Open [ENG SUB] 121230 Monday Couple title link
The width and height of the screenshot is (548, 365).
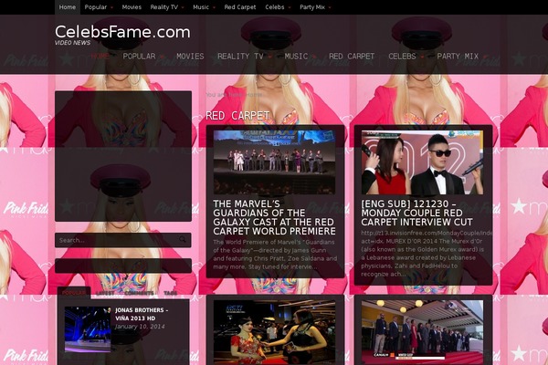point(416,213)
